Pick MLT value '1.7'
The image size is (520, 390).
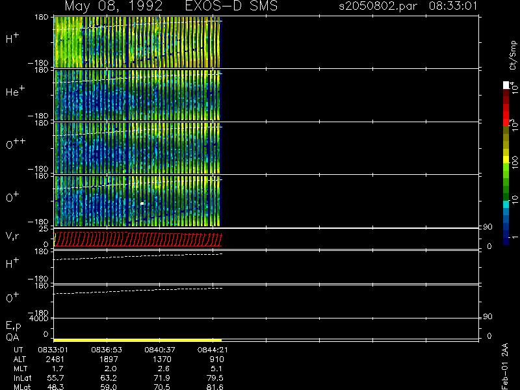(57, 369)
